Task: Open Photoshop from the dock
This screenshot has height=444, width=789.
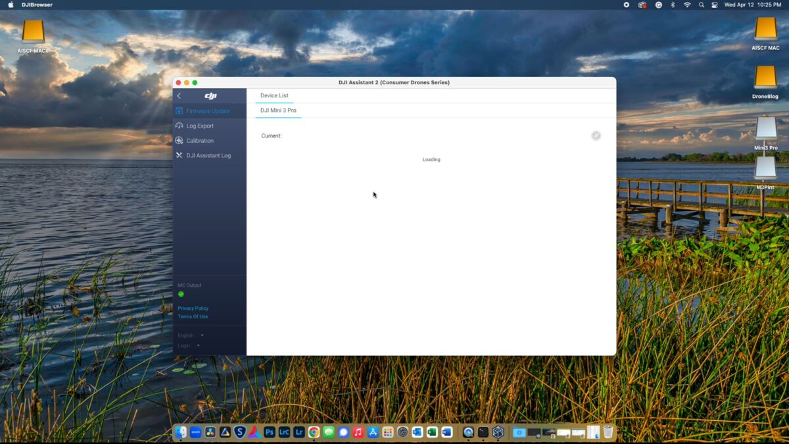Action: 270,432
